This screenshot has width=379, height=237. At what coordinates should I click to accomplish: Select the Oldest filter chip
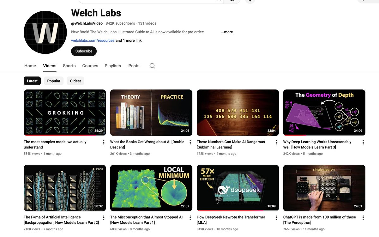click(x=75, y=81)
